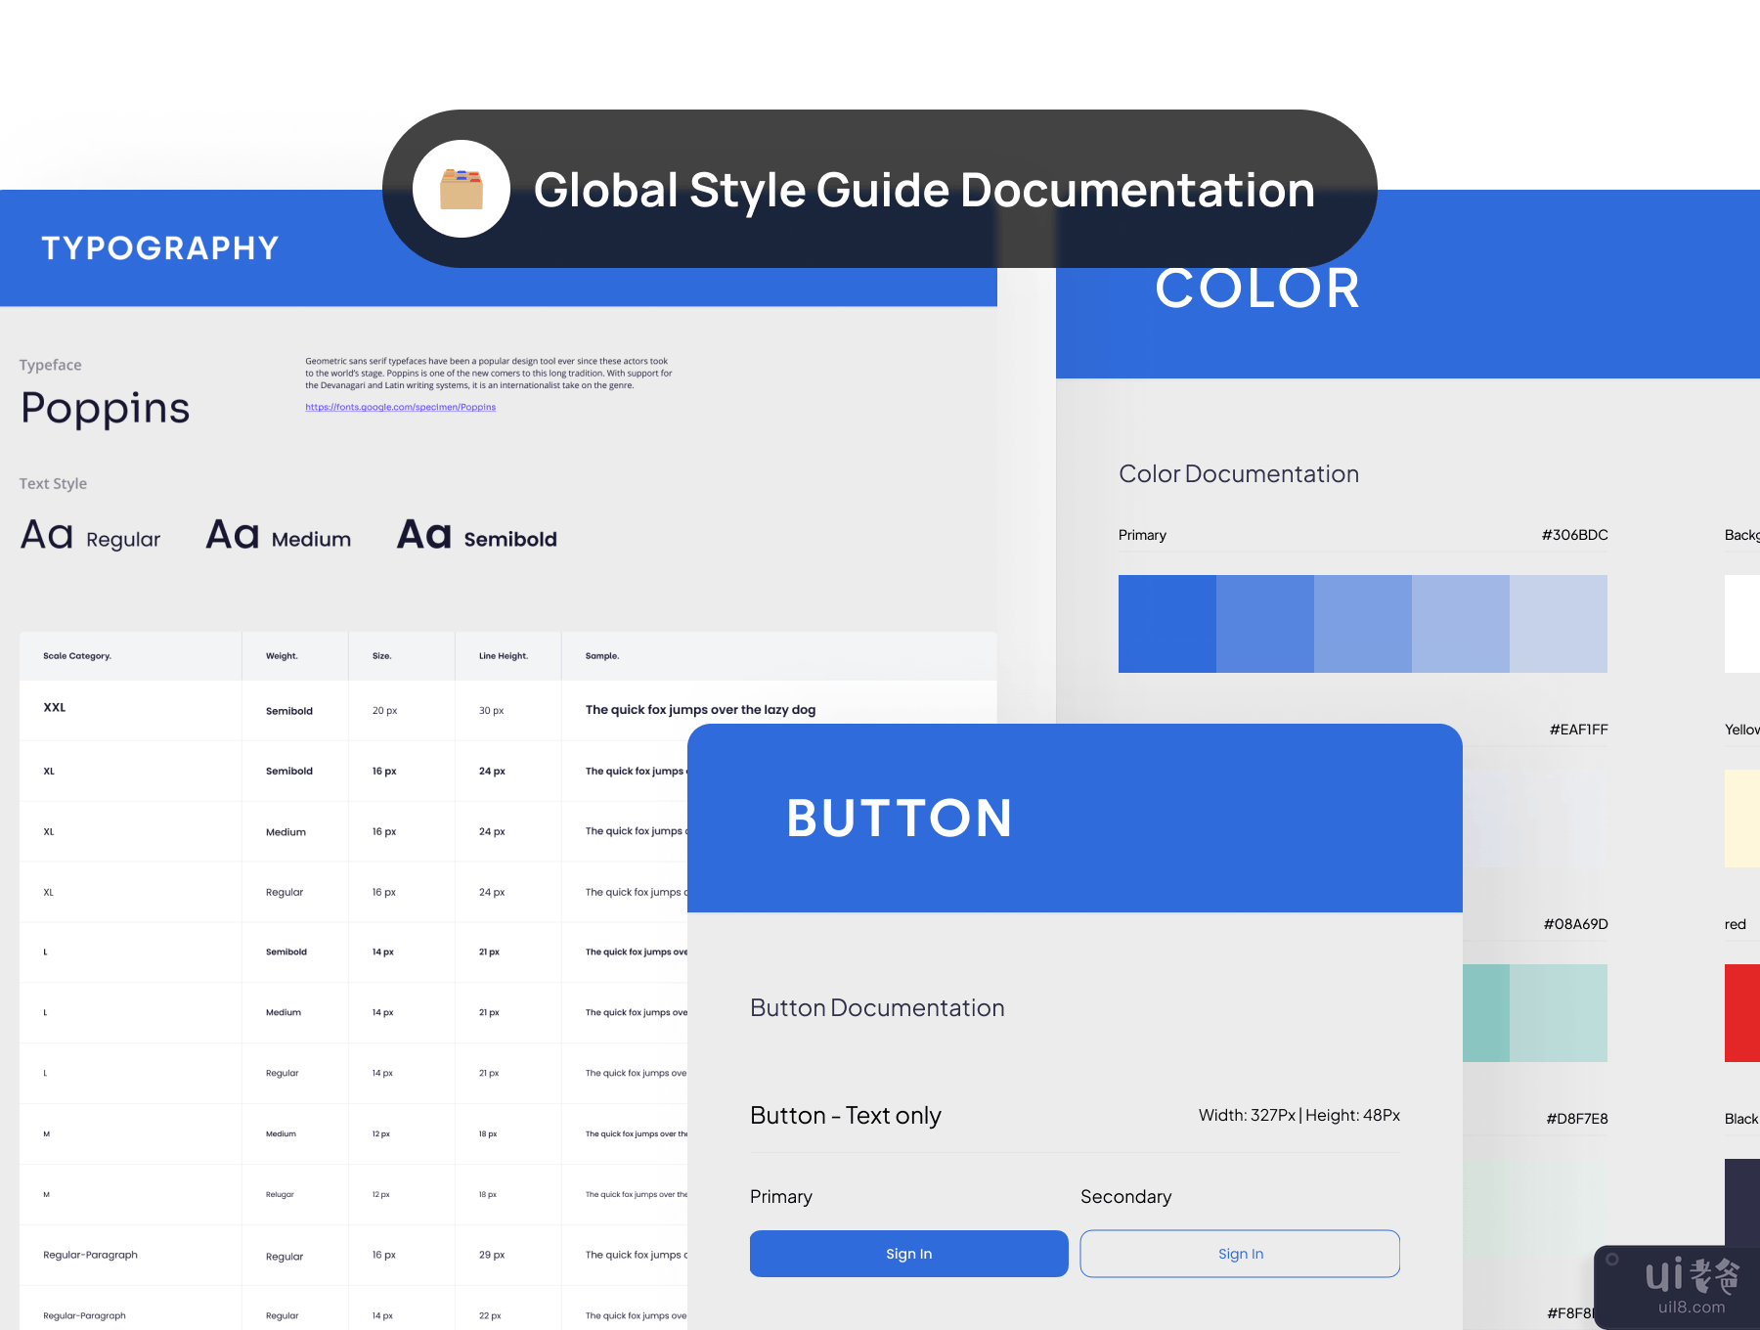This screenshot has height=1330, width=1760.
Task: Choose the pale yellow color swatch
Action: tap(1741, 819)
